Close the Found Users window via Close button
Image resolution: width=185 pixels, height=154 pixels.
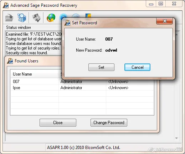click(x=58, y=123)
